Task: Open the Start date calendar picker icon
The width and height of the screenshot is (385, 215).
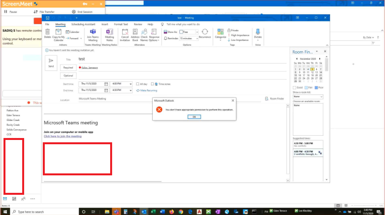Action: click(106, 84)
